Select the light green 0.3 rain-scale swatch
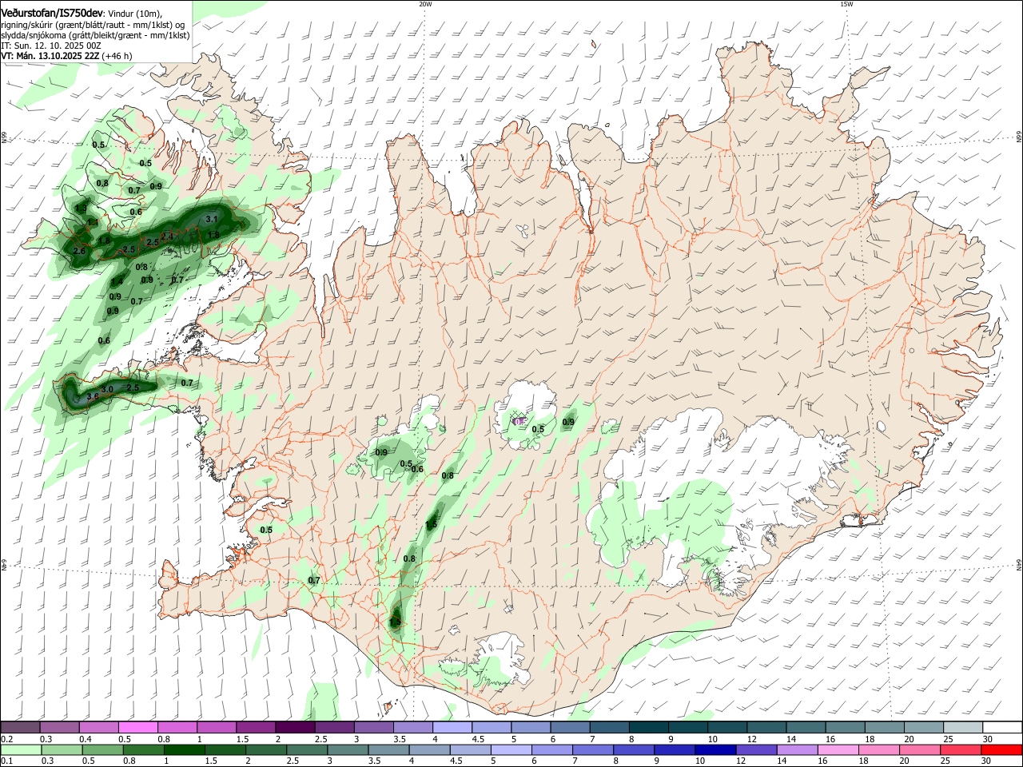1023x767 pixels. pos(61,750)
